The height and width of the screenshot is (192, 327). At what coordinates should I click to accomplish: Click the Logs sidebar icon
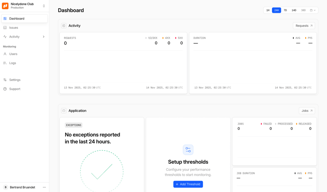pos(5,63)
